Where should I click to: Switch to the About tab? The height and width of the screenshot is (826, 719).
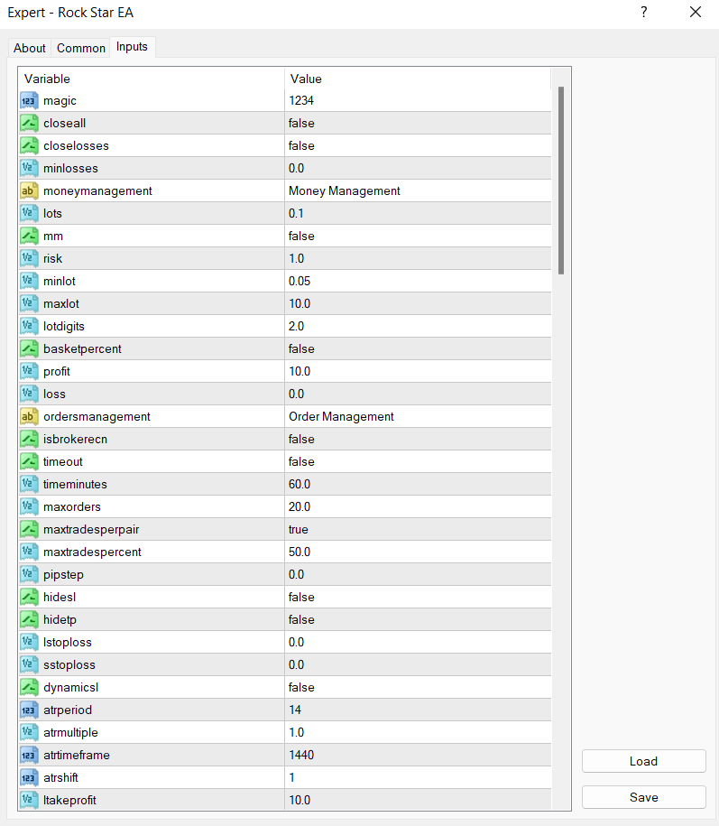point(30,48)
